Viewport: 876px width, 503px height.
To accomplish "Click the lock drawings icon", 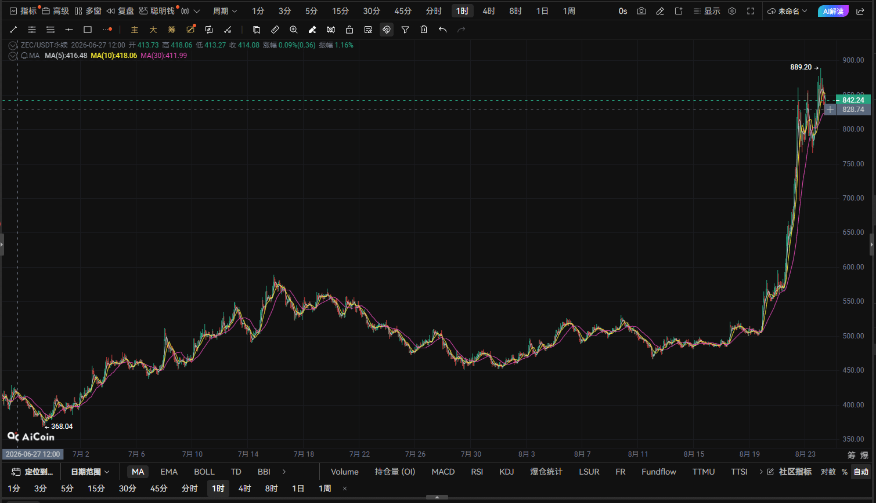I will pos(349,30).
